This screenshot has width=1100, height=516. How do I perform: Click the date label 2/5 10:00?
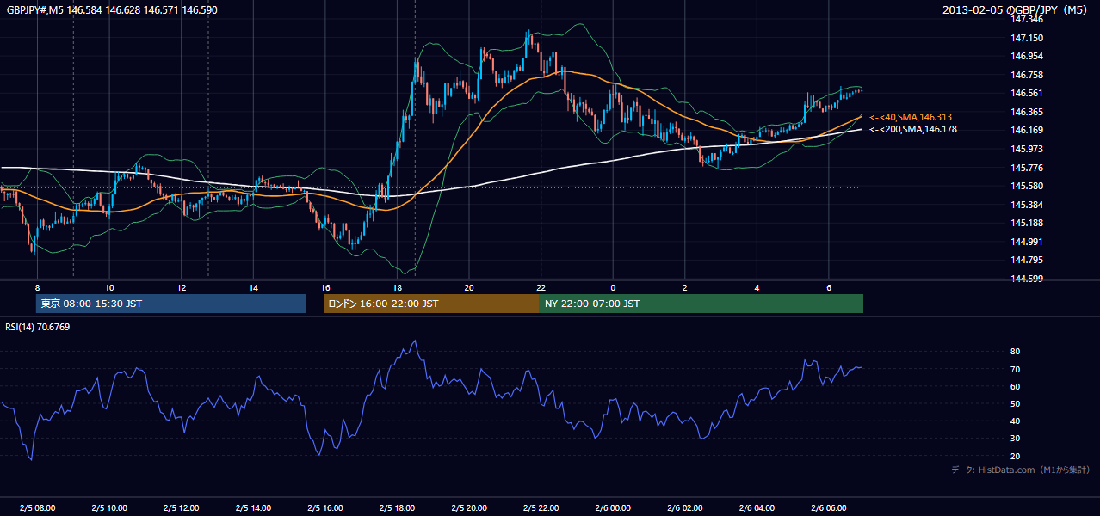109,508
